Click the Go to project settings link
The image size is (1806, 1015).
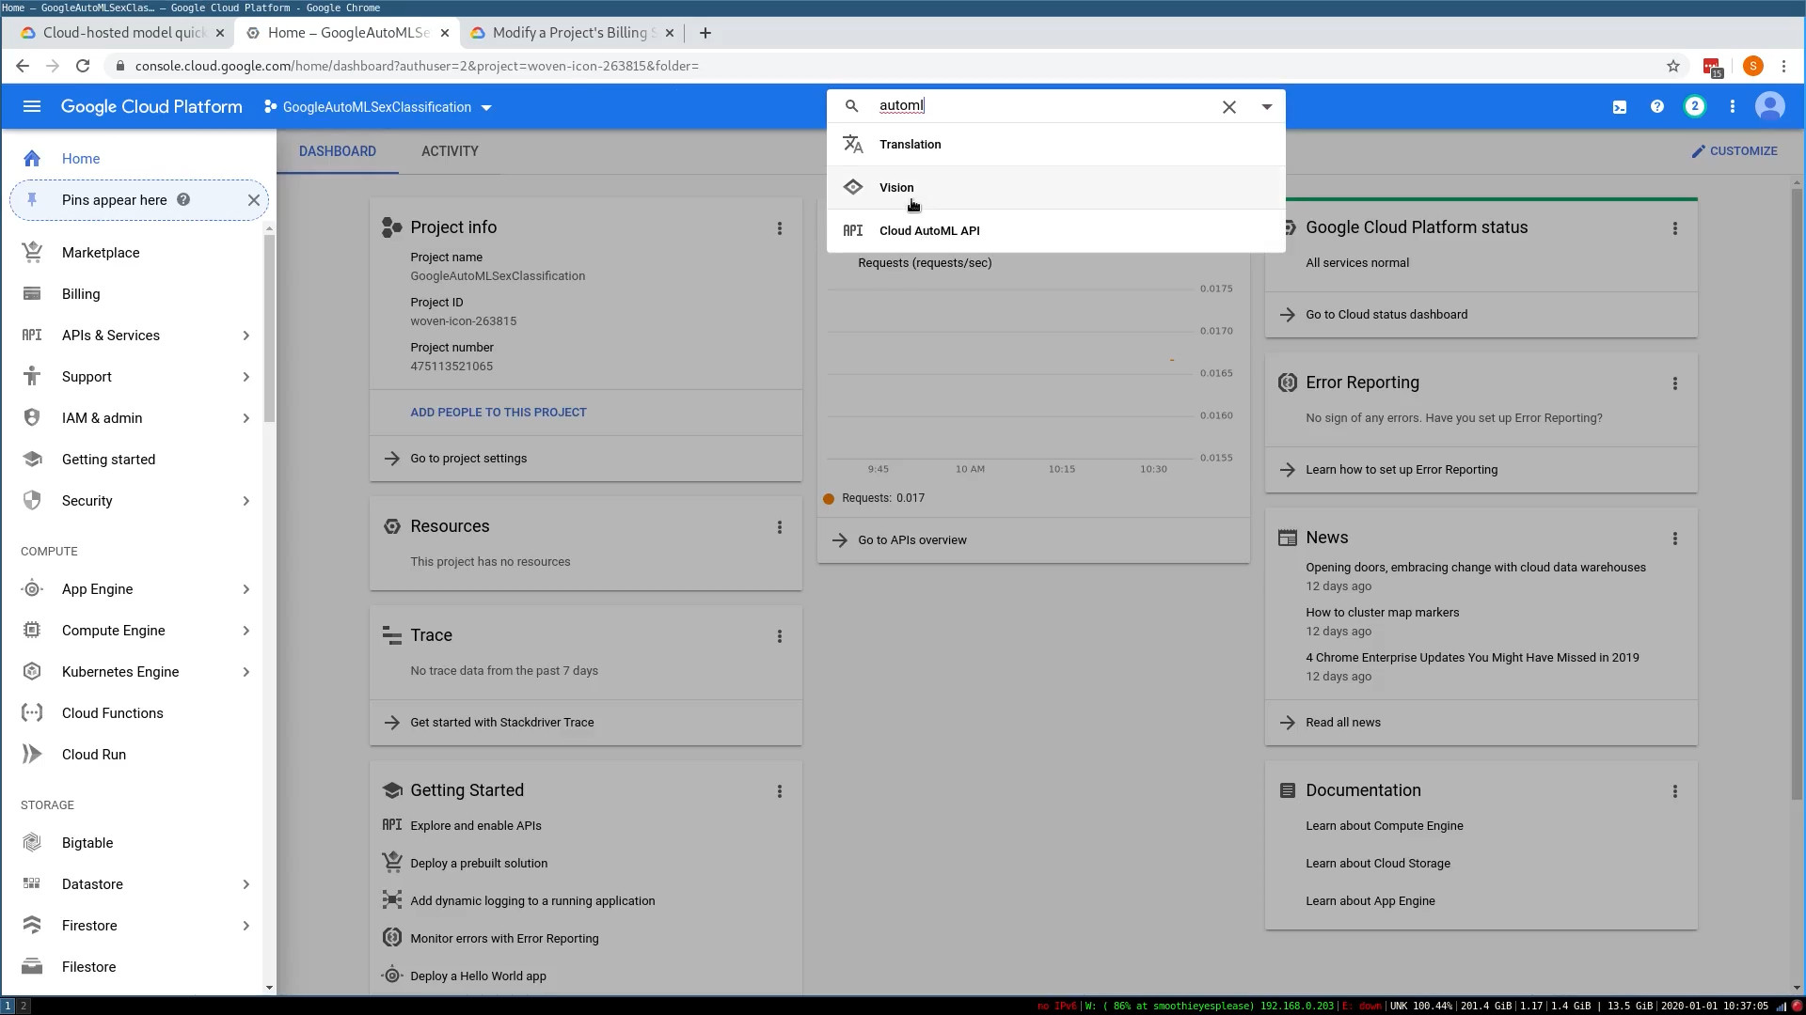tap(468, 458)
